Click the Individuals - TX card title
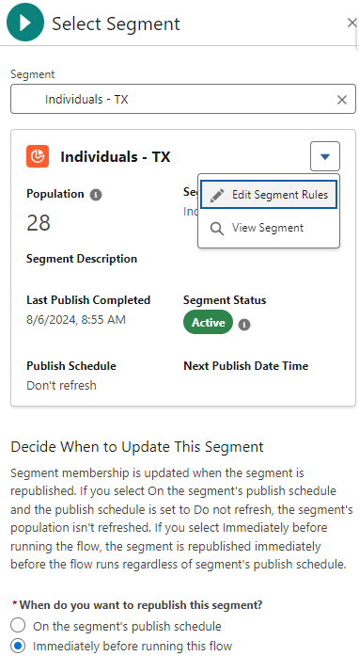 tap(116, 157)
